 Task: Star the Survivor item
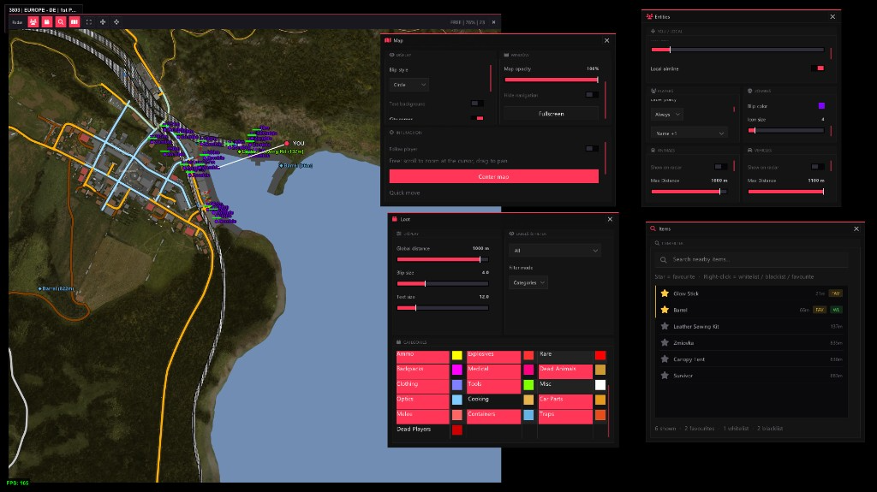pyautogui.click(x=665, y=376)
